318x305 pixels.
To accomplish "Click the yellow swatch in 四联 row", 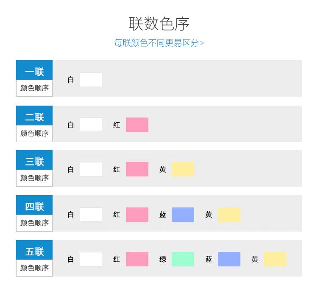I will [x=229, y=215].
